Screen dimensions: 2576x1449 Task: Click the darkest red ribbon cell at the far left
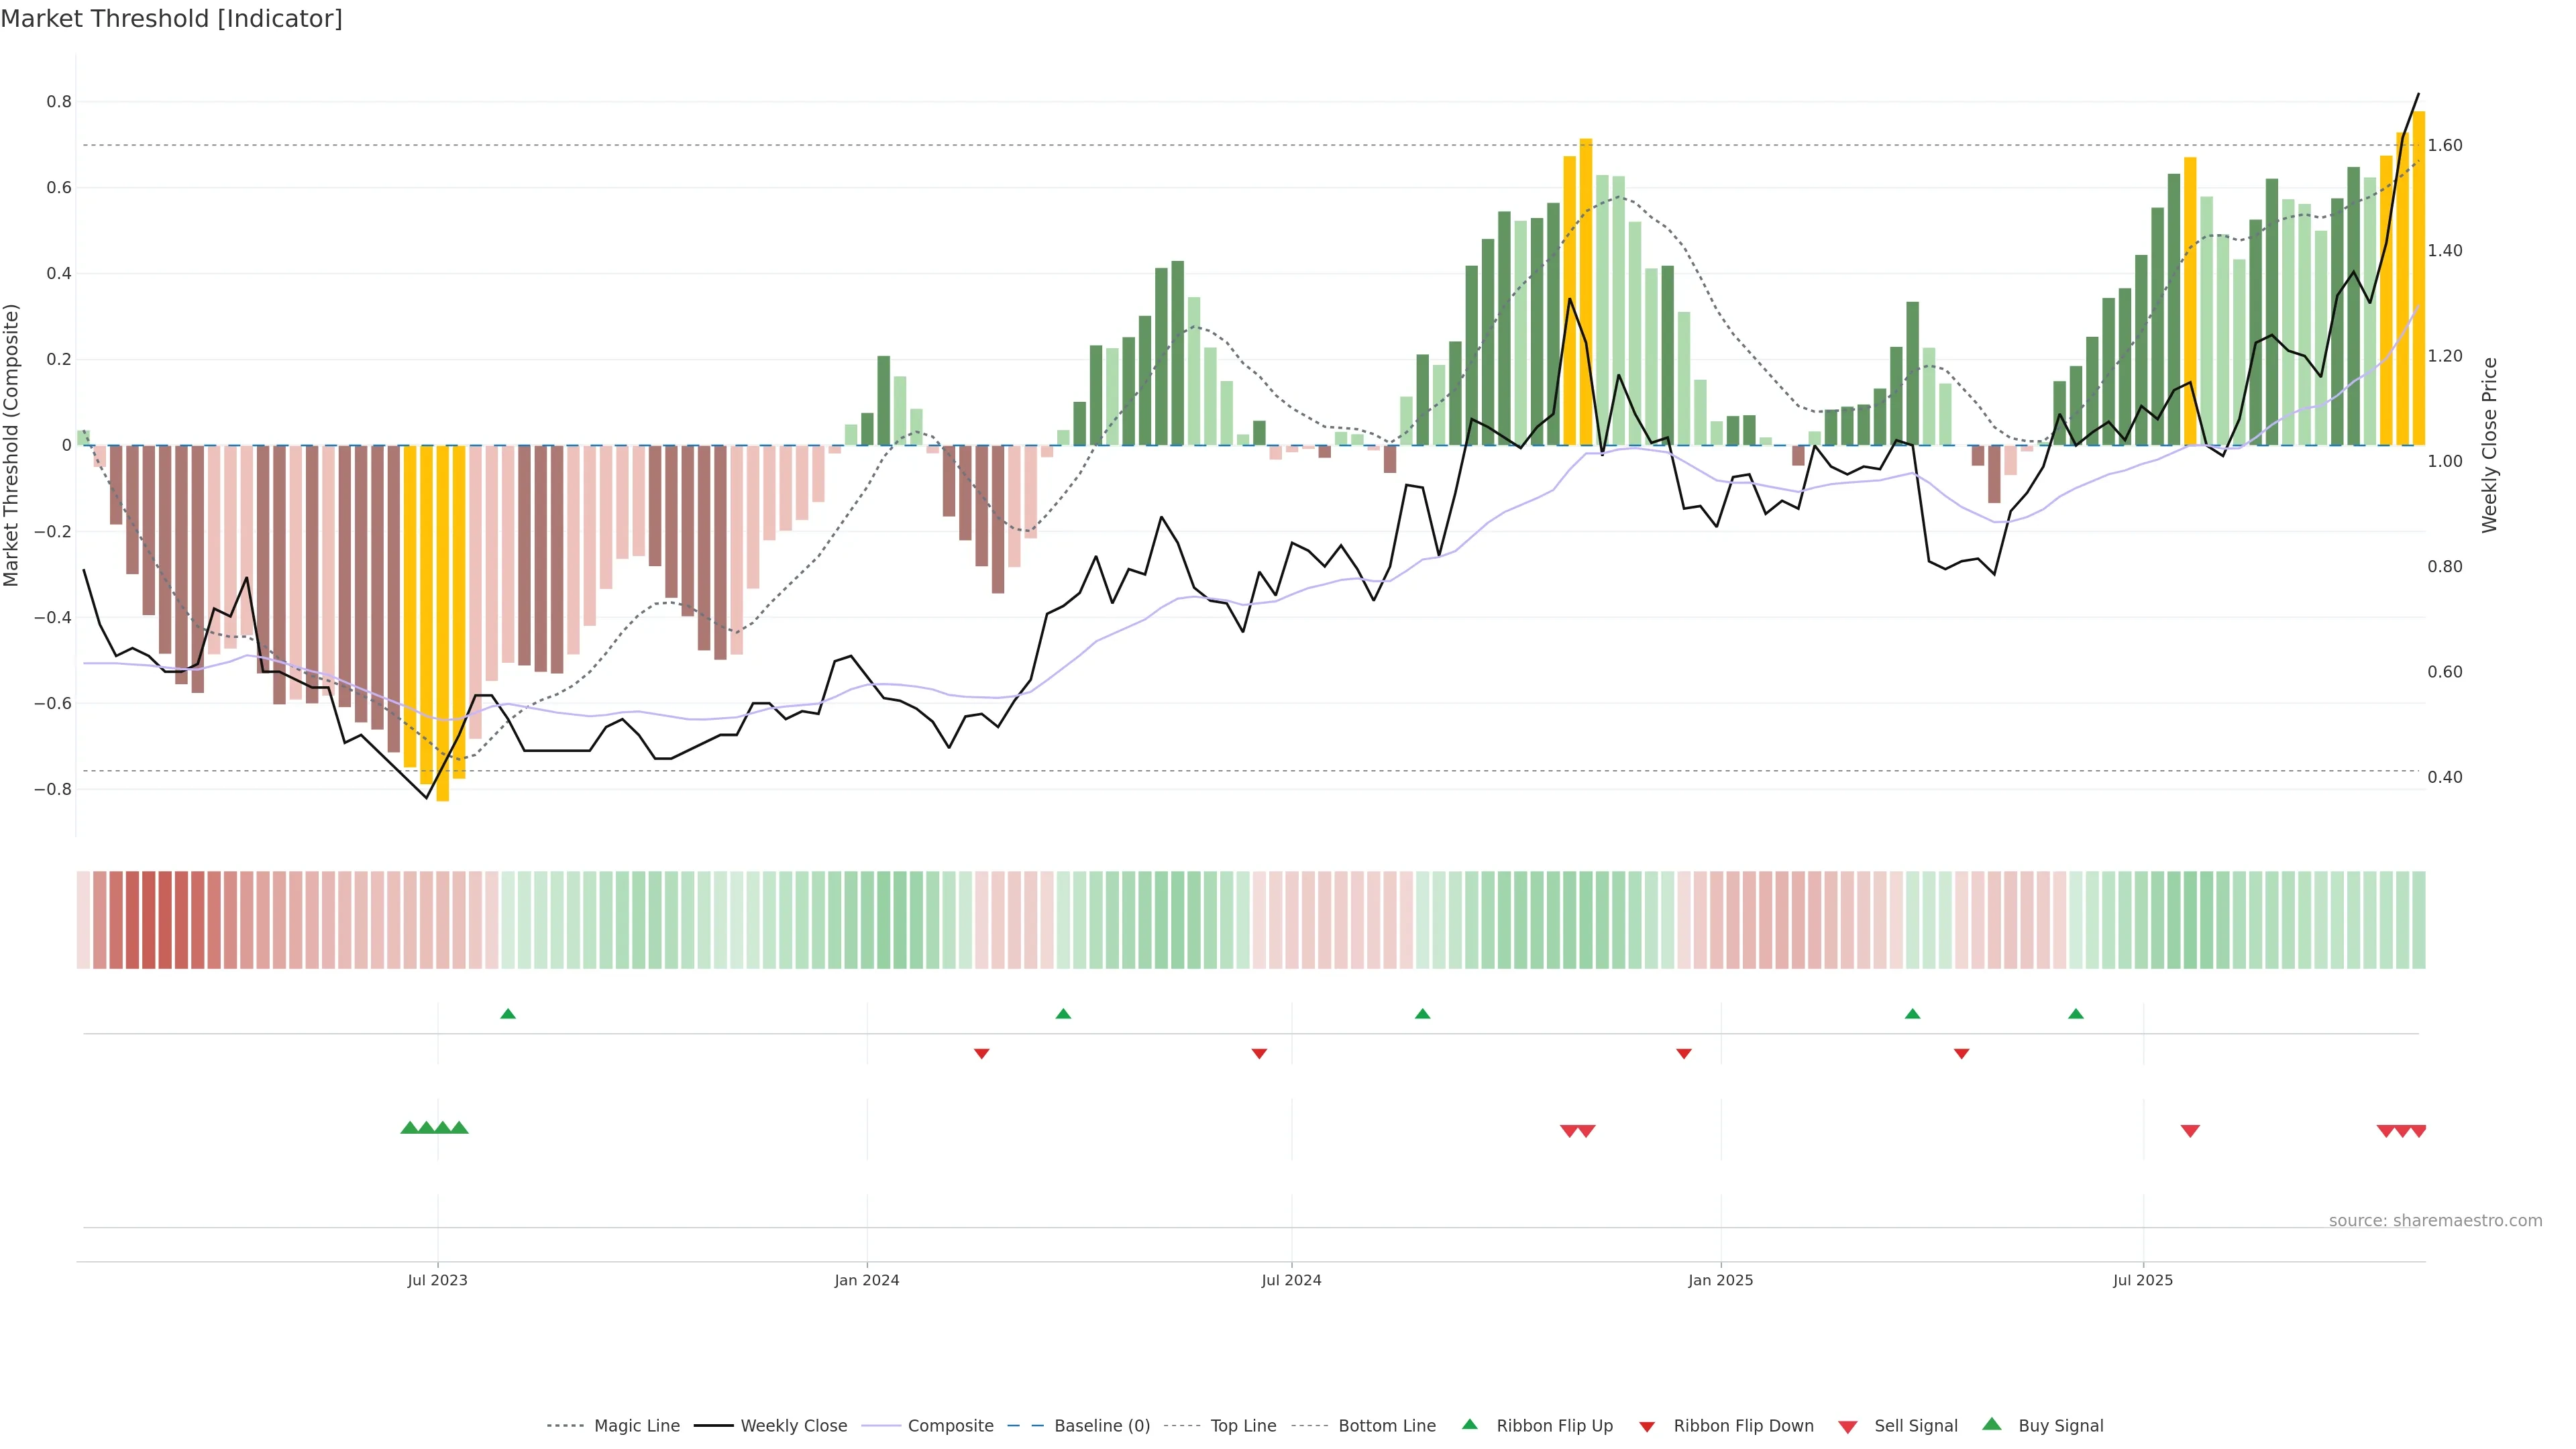pos(149,919)
